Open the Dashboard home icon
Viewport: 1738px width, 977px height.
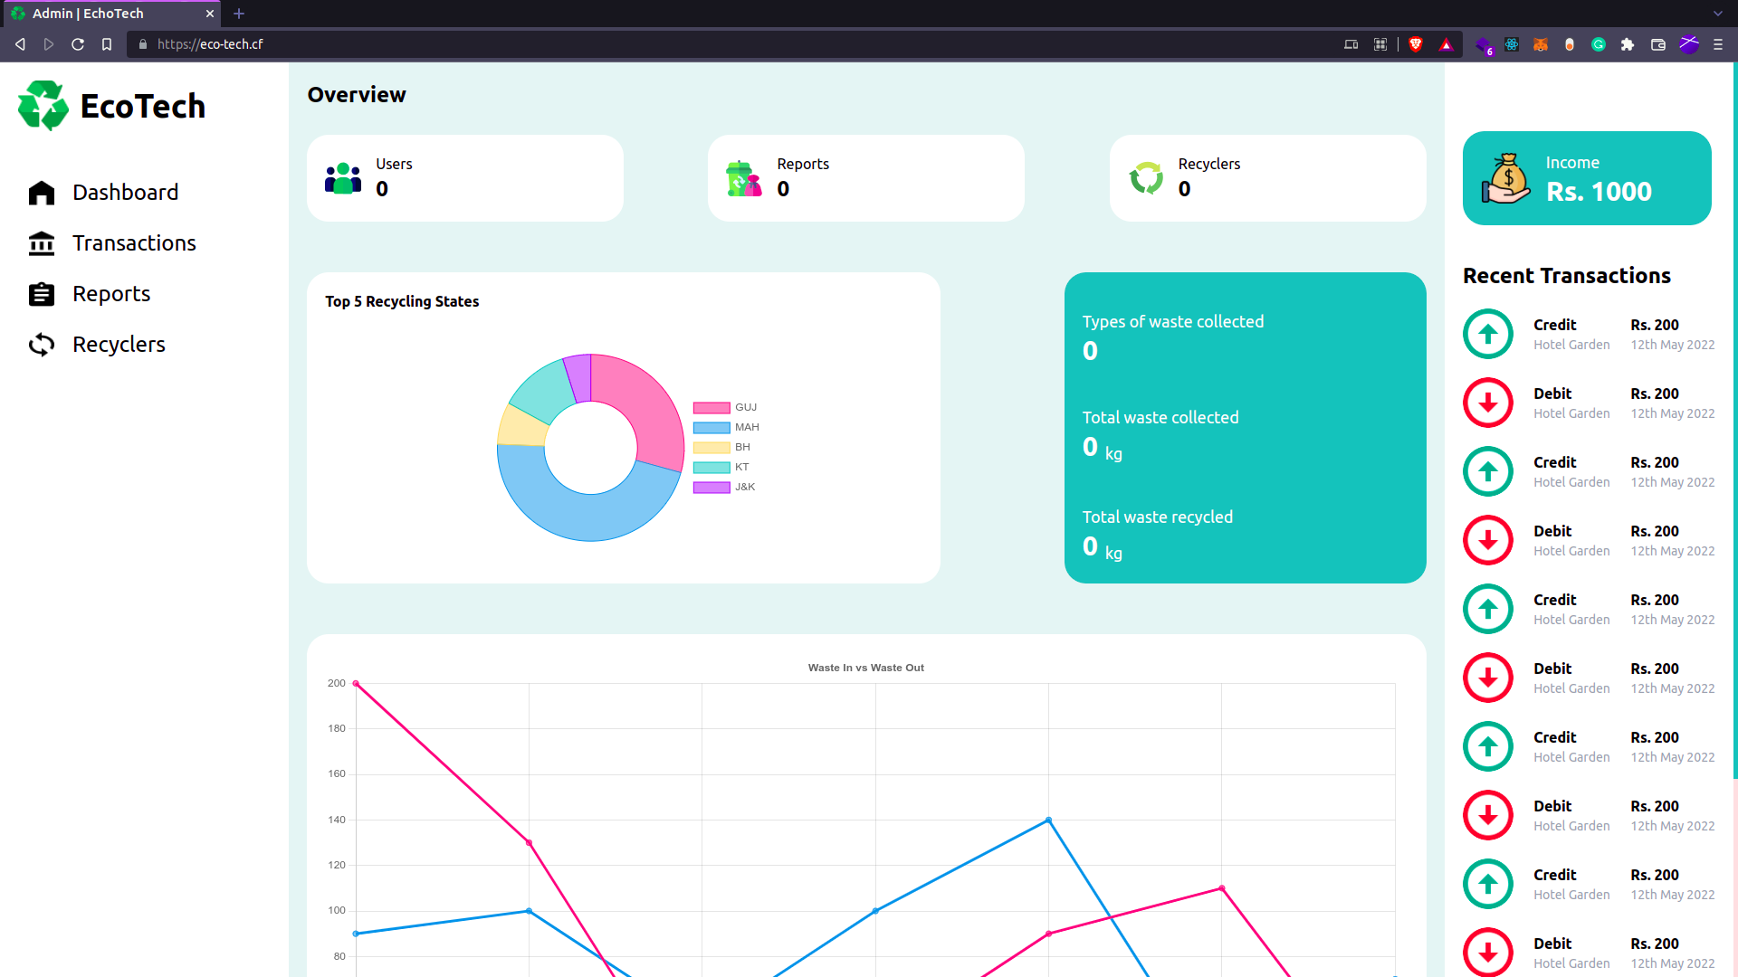[42, 193]
